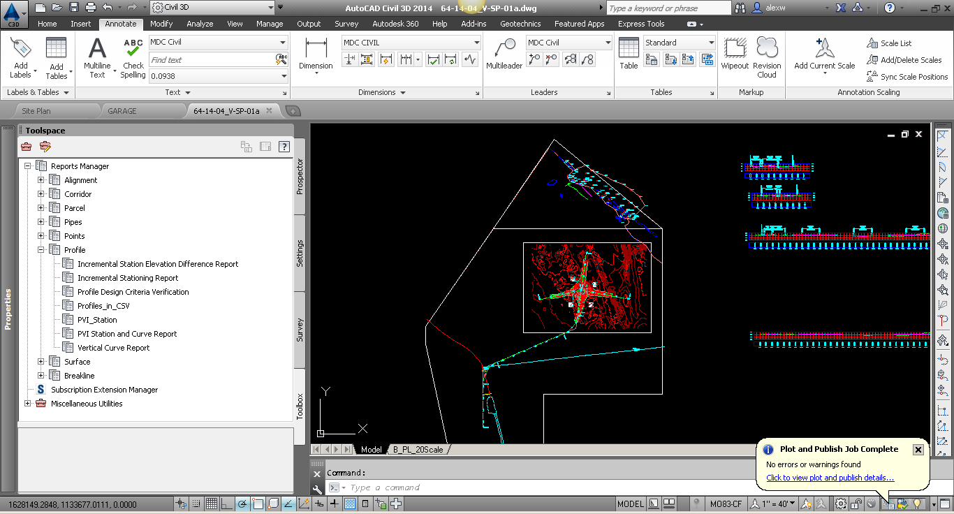
Task: Toggle Object Snap in the status bar
Action: click(257, 504)
